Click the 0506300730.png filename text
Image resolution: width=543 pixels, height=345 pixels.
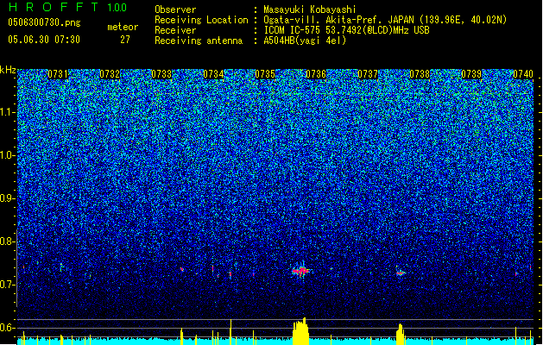point(44,22)
